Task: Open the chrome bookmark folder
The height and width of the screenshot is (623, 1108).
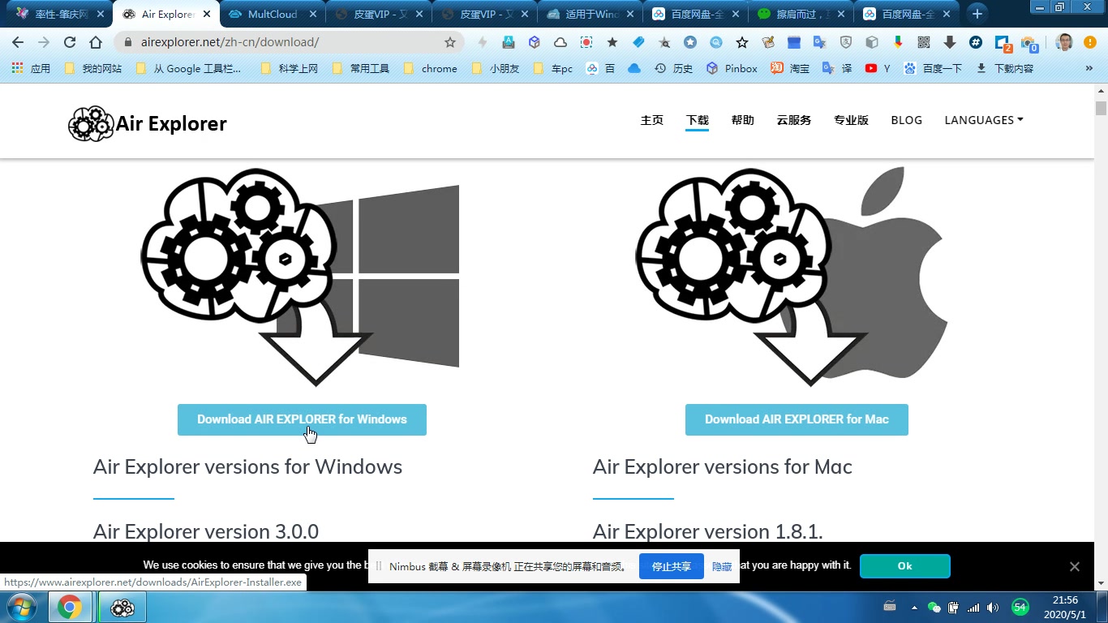Action: (x=430, y=69)
